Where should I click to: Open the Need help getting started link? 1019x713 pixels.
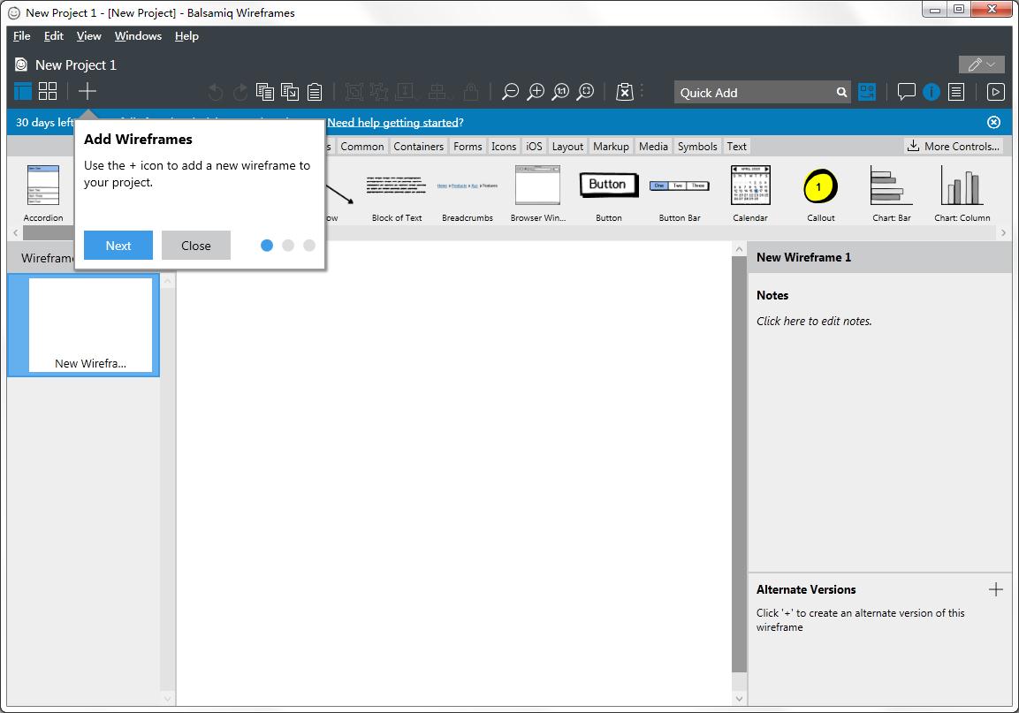coord(392,122)
